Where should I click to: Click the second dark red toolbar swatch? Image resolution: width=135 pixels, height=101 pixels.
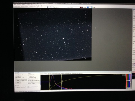click(82, 7)
